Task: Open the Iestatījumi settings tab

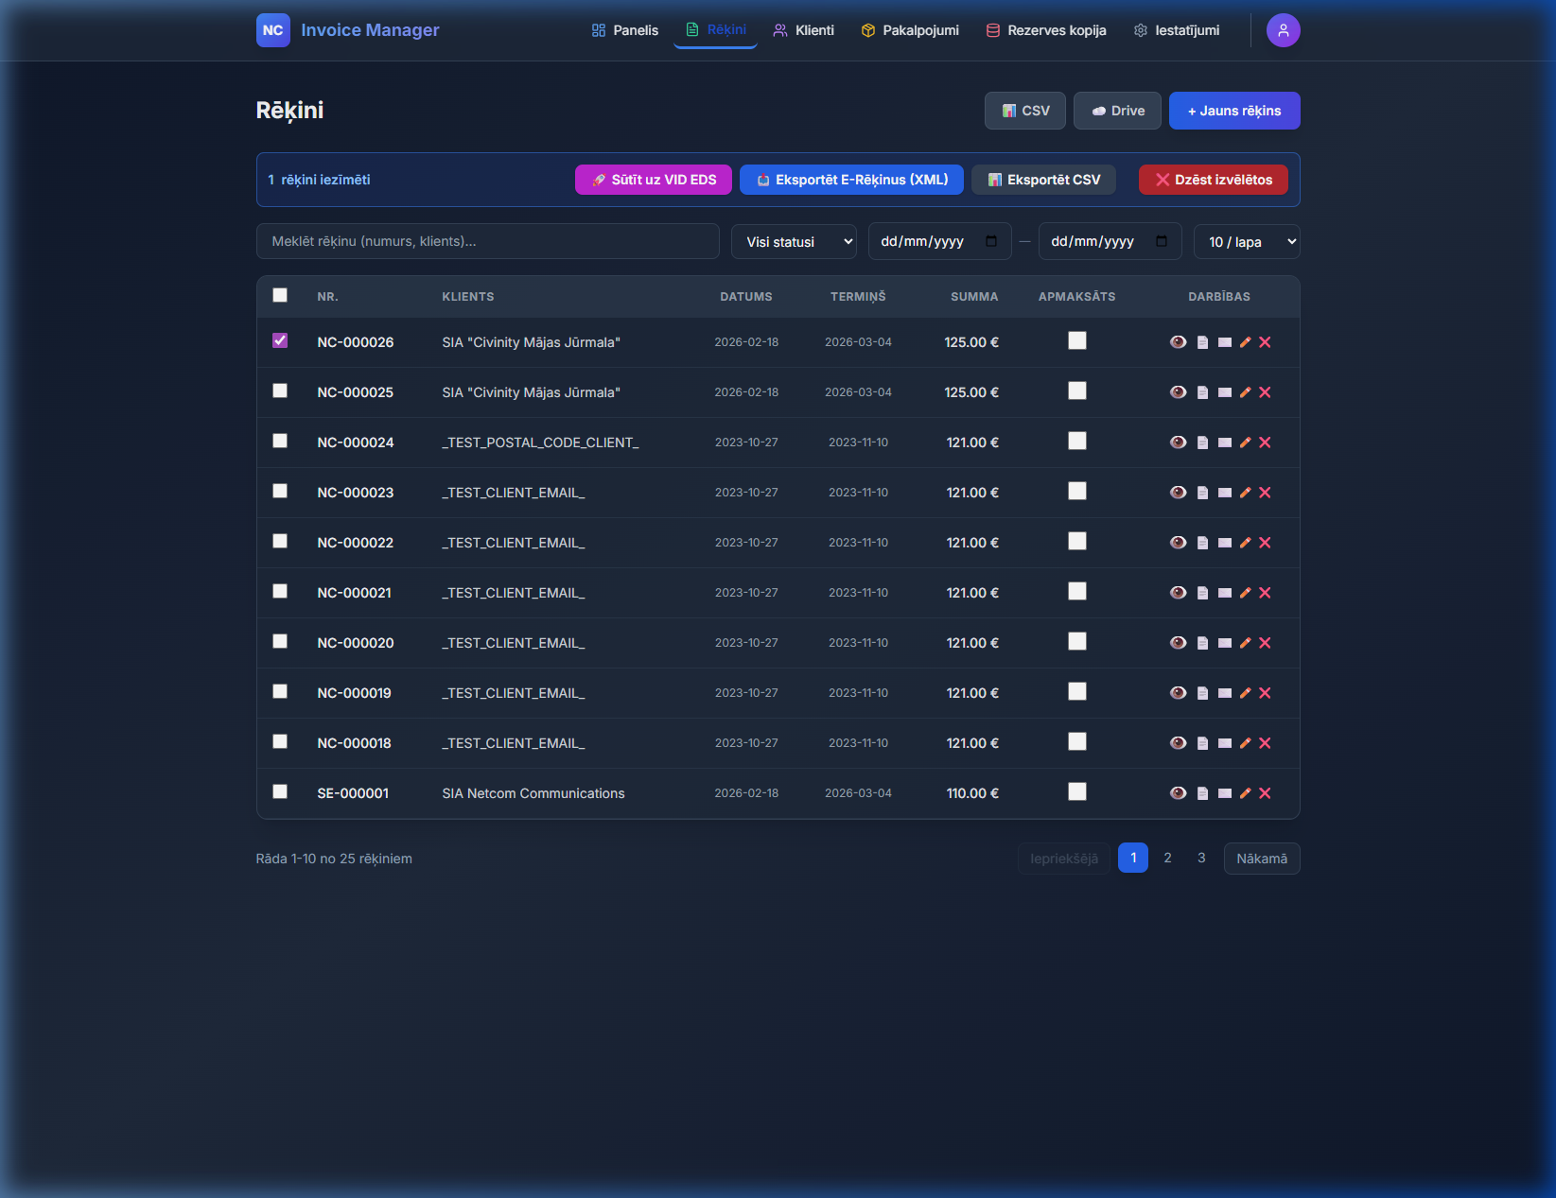Action: click(x=1177, y=30)
